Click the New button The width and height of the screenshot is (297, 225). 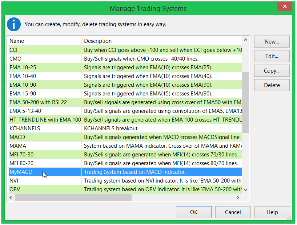tap(272, 41)
